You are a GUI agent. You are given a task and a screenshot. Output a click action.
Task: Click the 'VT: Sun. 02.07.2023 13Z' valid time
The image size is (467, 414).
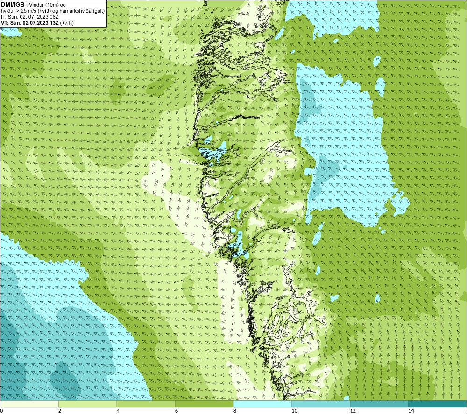30,23
